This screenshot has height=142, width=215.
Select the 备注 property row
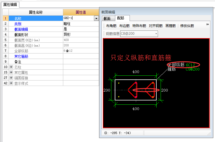tap(36, 62)
